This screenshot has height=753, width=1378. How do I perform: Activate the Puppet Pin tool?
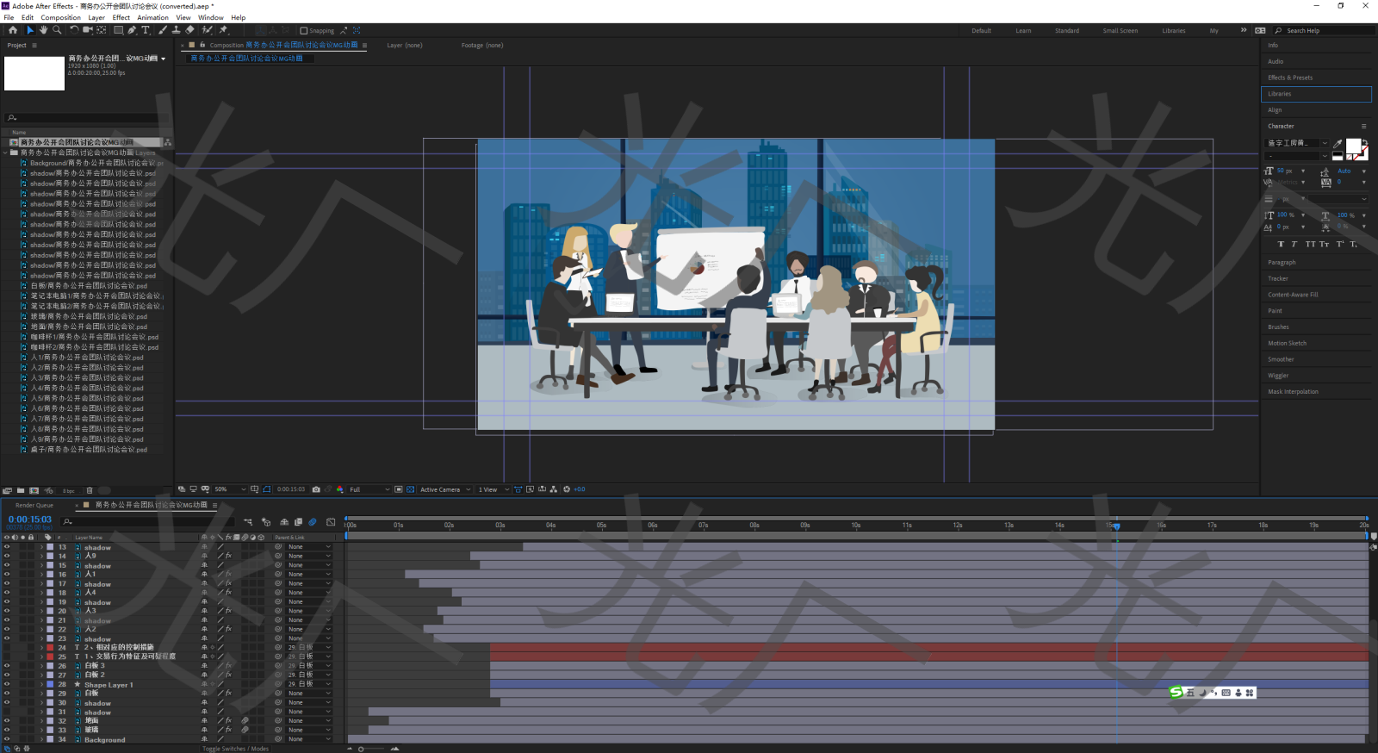click(x=223, y=30)
